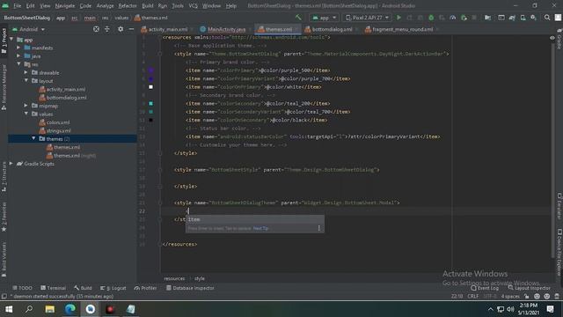
Task: Open the Refactor menu
Action: point(128,6)
